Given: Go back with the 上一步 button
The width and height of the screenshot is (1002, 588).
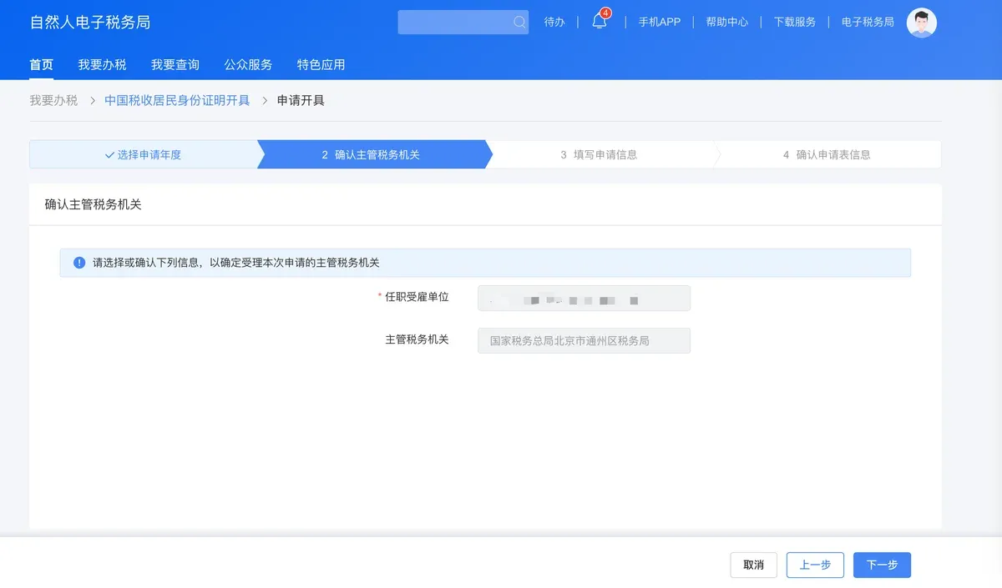Looking at the screenshot, I should click(x=815, y=565).
